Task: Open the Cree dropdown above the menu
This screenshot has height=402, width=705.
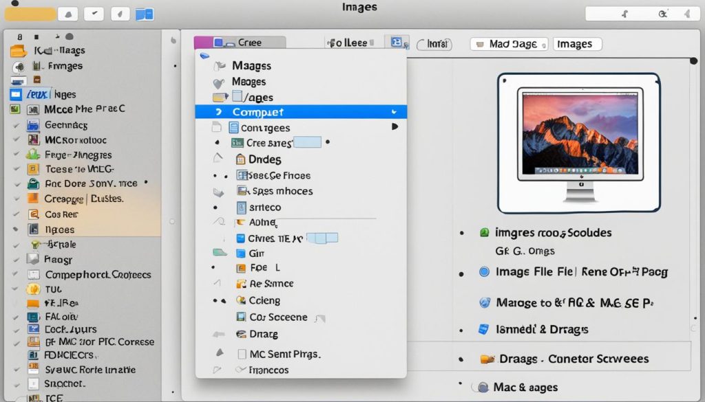Action: [x=240, y=42]
